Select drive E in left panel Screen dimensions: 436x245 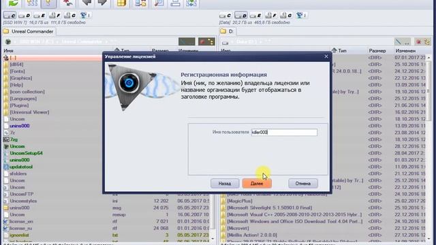[40, 15]
